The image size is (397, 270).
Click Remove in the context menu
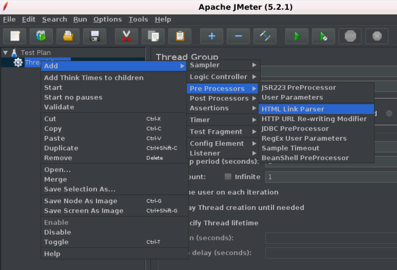114,158
